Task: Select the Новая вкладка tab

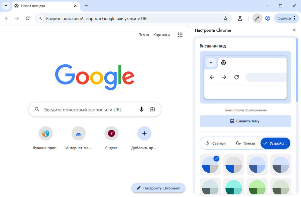Action: (x=46, y=6)
